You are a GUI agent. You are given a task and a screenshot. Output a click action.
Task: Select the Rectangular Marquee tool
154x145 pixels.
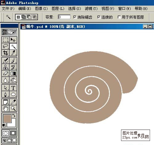pos(6,40)
